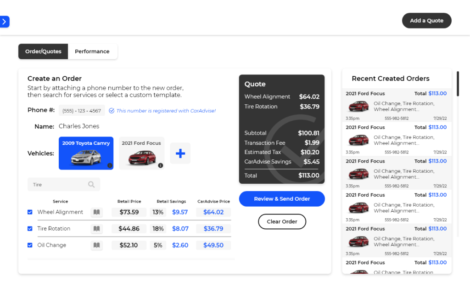Click the Charles Jones name

pos(79,126)
